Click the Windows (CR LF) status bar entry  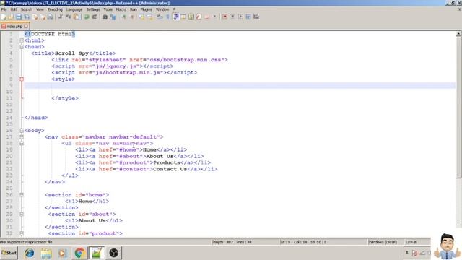point(383,242)
